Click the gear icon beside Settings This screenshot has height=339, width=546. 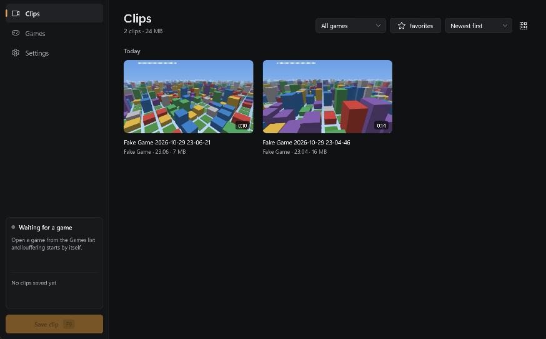(x=16, y=53)
